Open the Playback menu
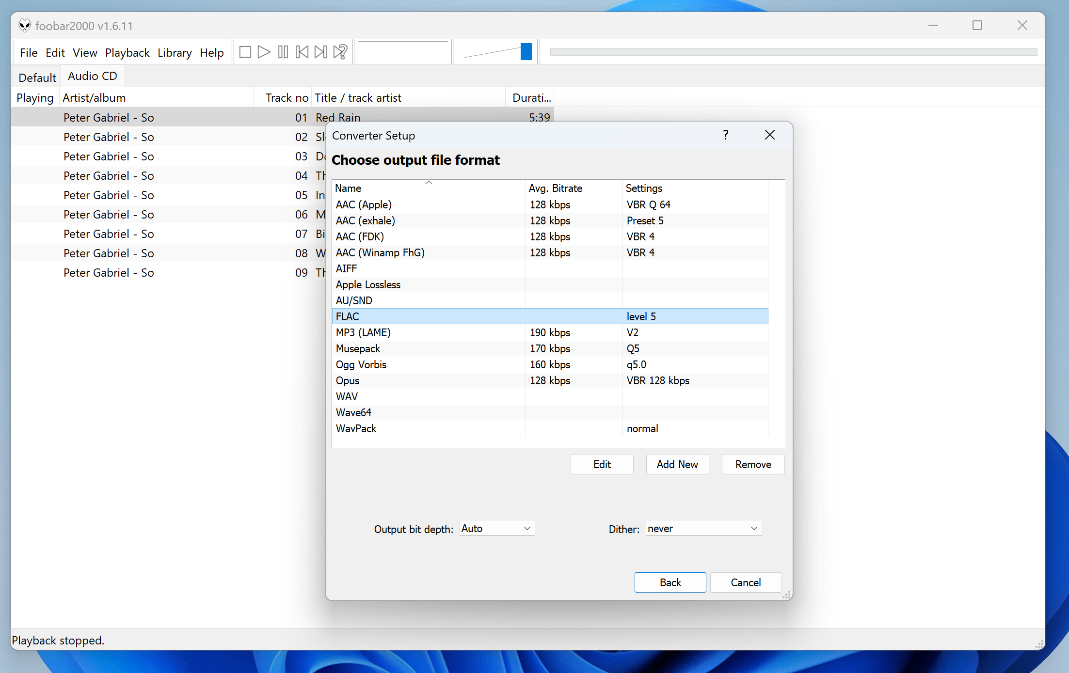Screen dimensions: 1069x673 tap(127, 52)
